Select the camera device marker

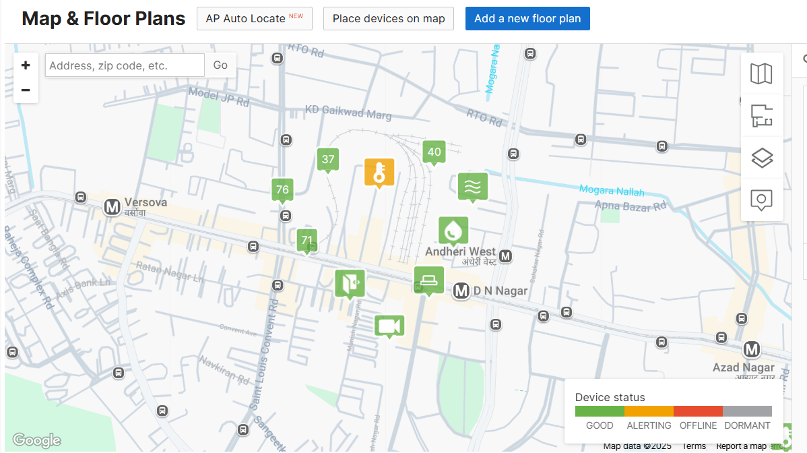click(x=389, y=326)
